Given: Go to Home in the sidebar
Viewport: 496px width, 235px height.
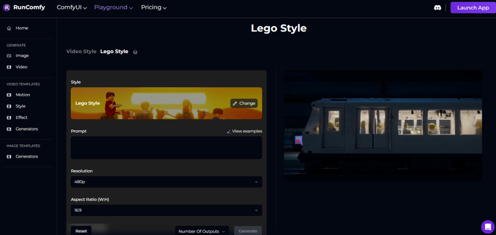Looking at the screenshot, I should point(22,28).
